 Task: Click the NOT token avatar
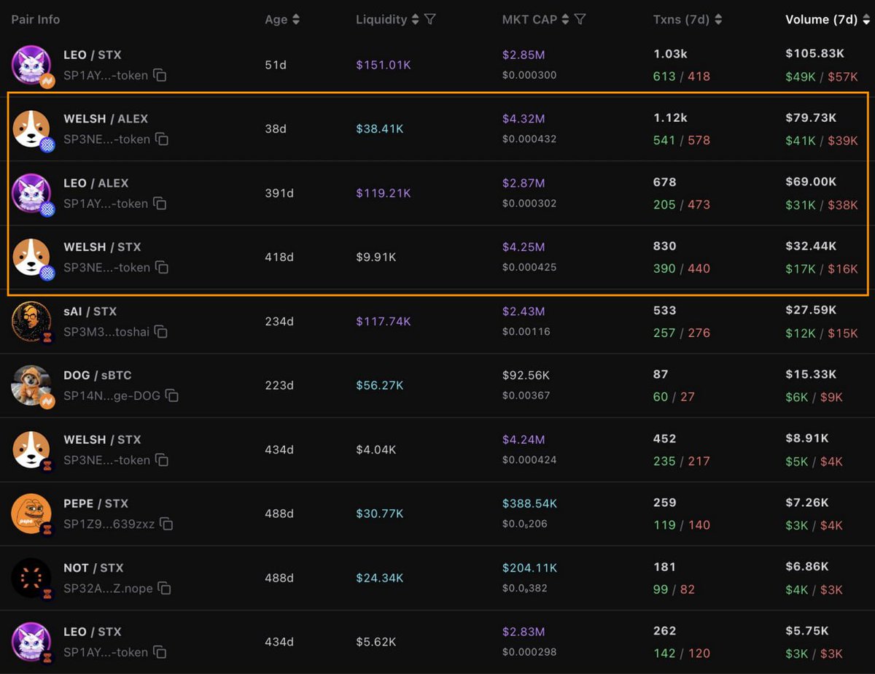[31, 578]
